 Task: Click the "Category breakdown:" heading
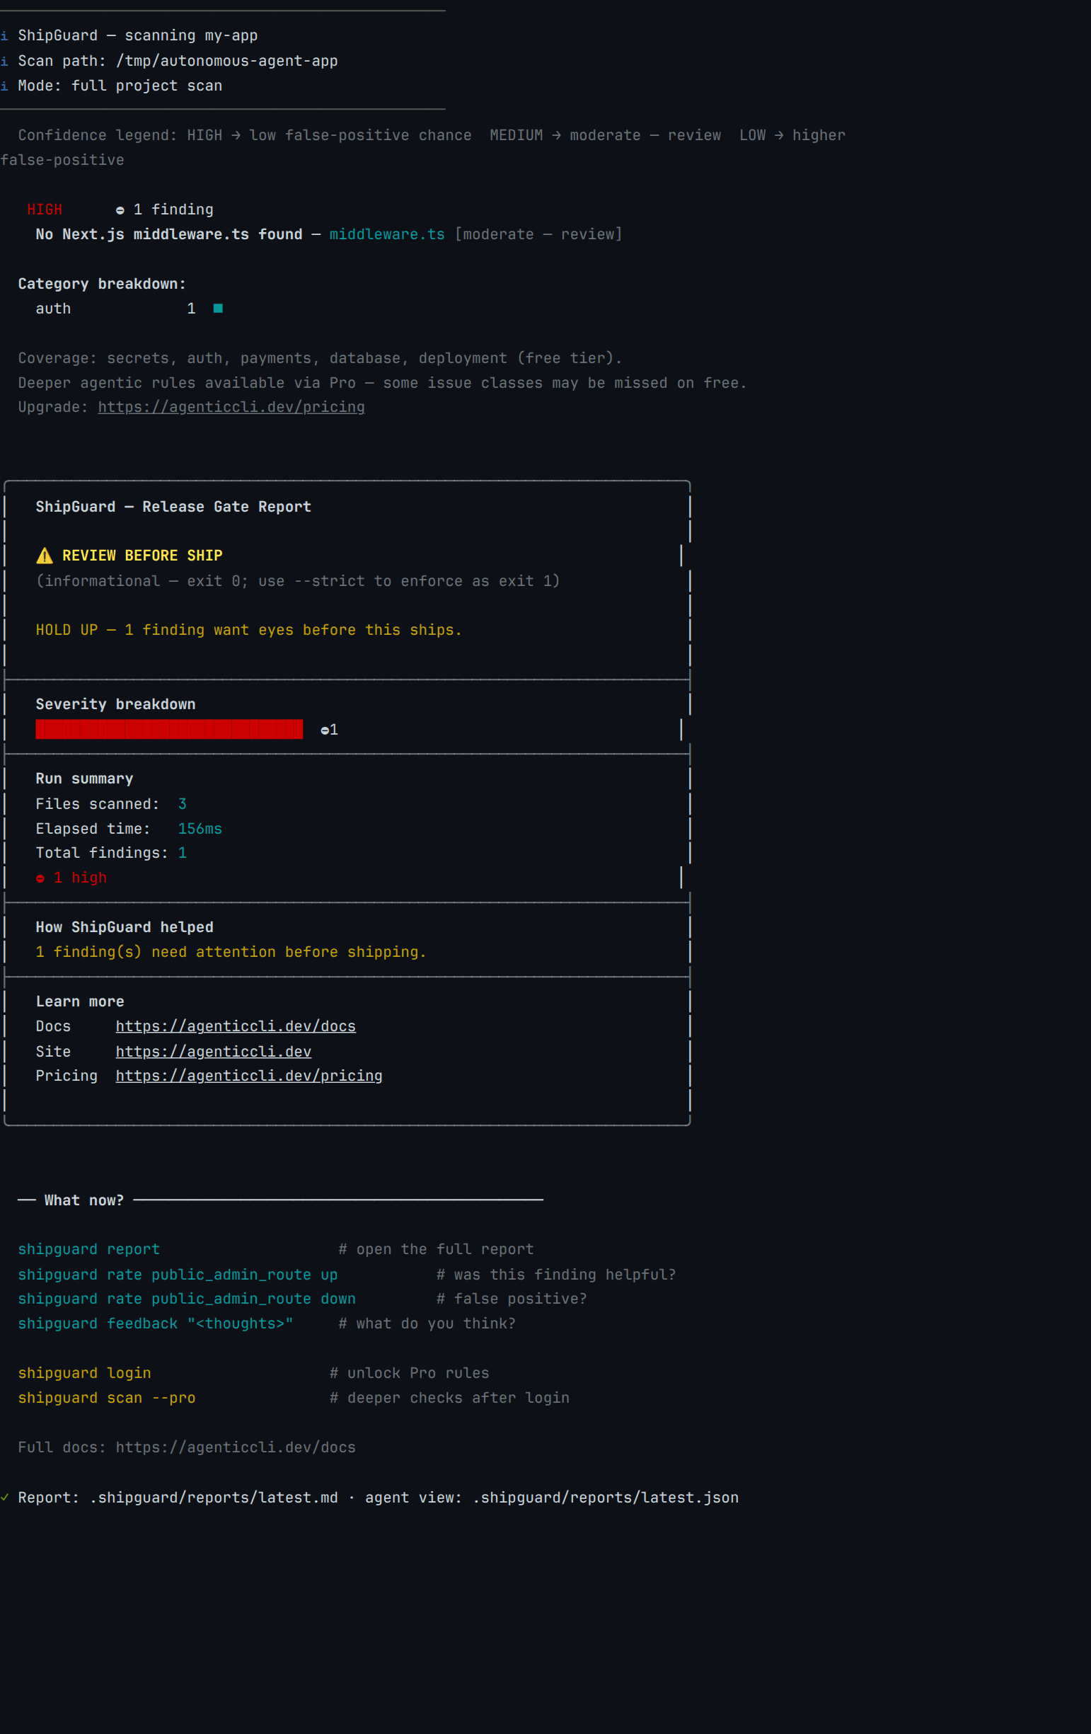102,284
